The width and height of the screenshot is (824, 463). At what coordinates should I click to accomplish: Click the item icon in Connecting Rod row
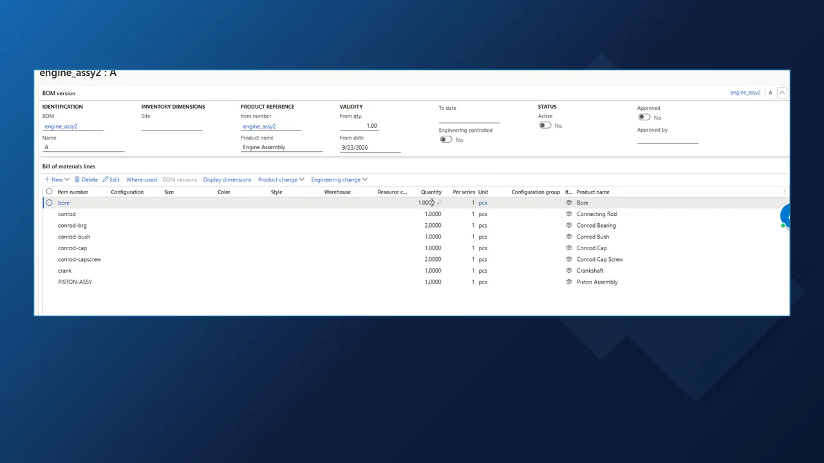(568, 214)
